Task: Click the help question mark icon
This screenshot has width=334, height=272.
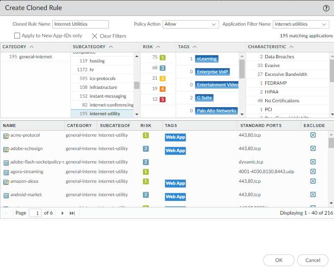Action: [326, 8]
